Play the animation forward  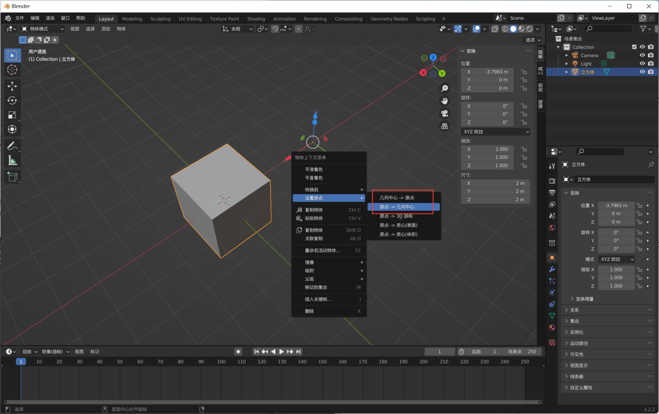pyautogui.click(x=282, y=352)
